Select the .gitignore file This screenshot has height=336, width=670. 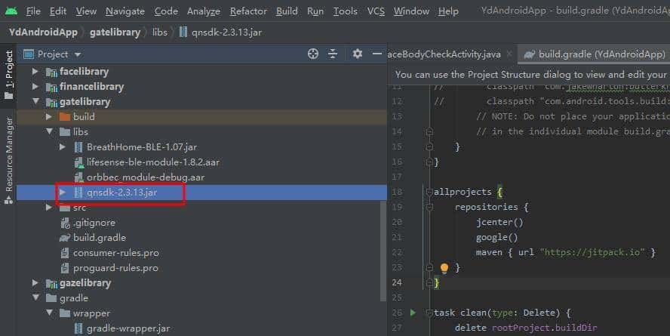click(x=94, y=222)
